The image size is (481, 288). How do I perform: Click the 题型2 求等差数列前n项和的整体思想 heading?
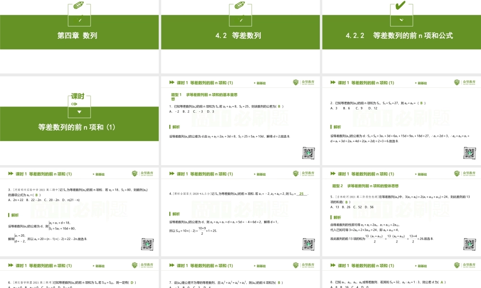click(x=366, y=185)
